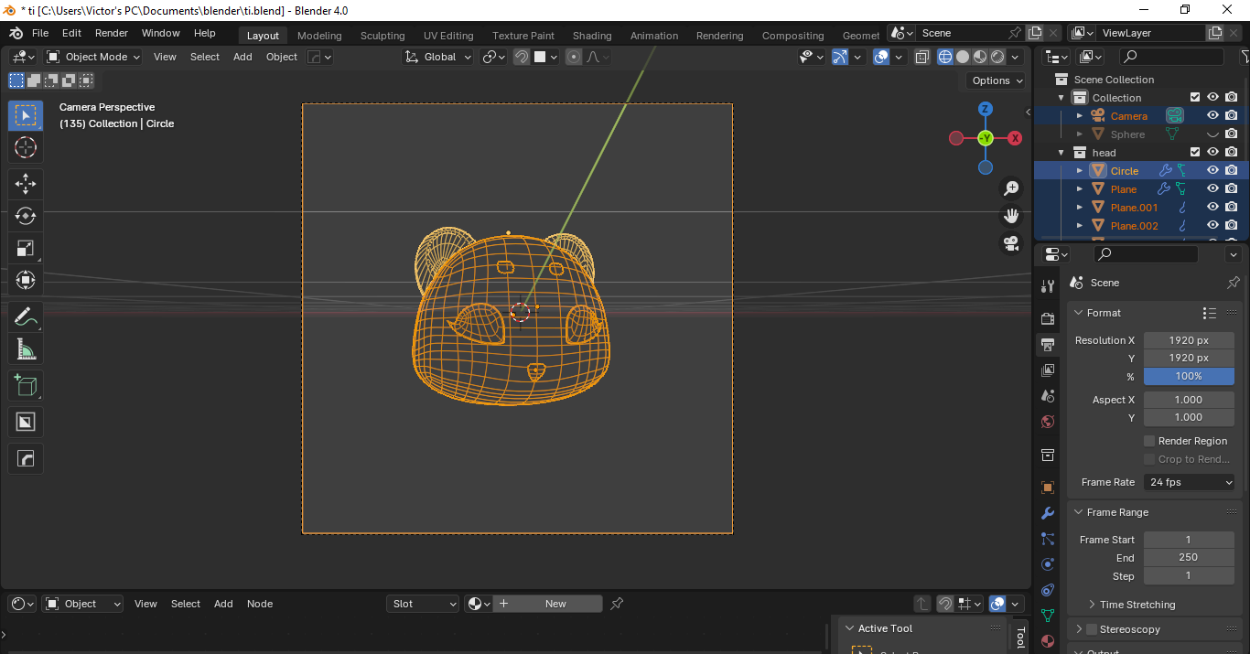This screenshot has width=1250, height=654.
Task: Open the Tool properties tab
Action: pos(1048,286)
